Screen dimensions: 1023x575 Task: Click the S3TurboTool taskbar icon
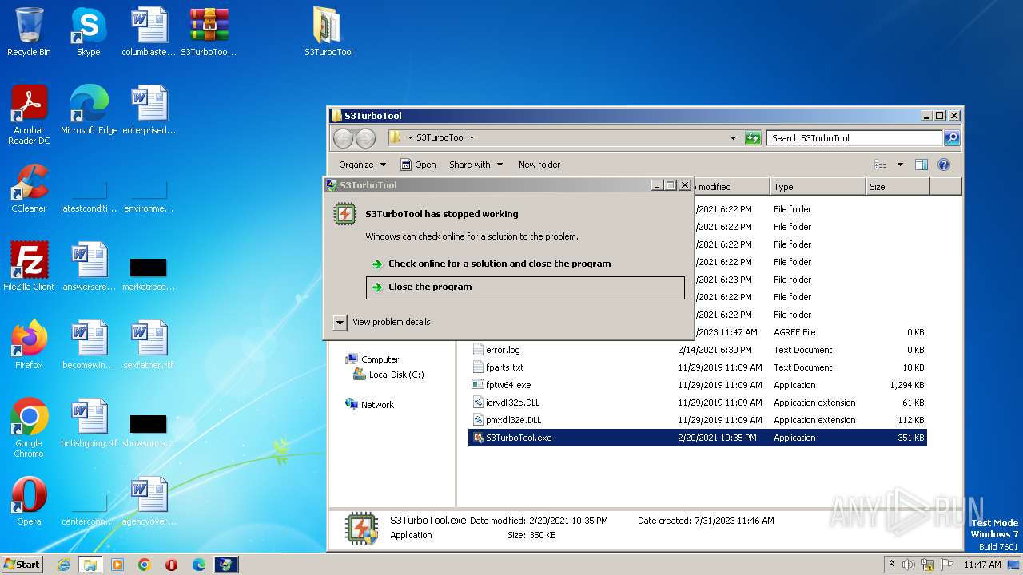point(226,565)
